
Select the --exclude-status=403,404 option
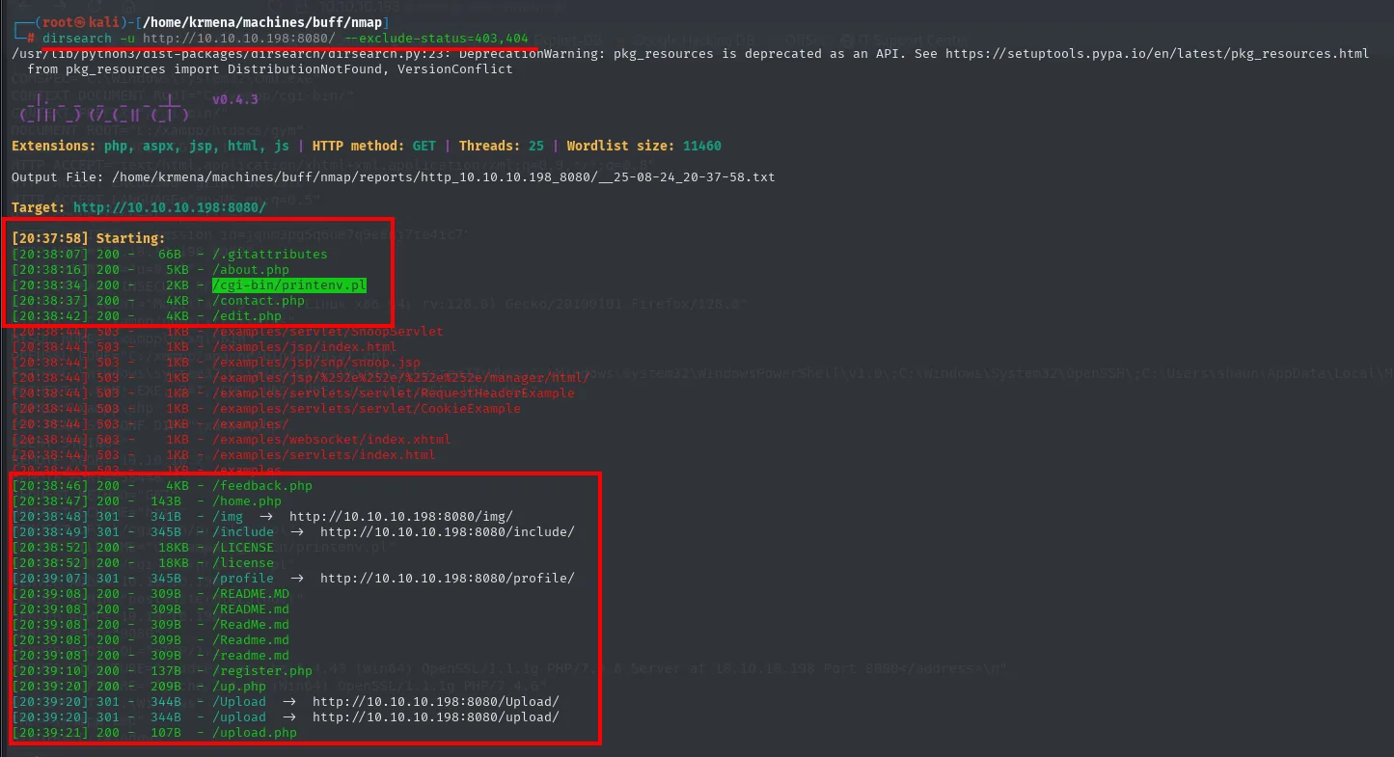[435, 39]
